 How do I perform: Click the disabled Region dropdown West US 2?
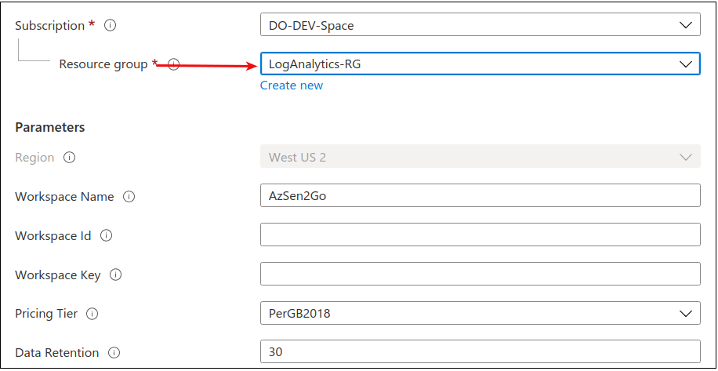click(480, 157)
